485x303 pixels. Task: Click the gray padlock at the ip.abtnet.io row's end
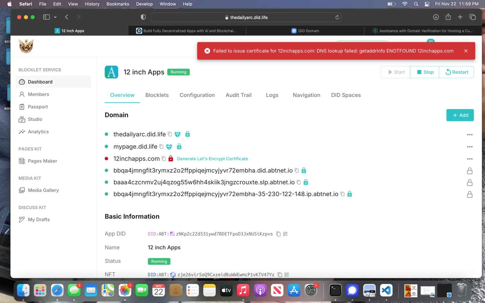point(470,194)
